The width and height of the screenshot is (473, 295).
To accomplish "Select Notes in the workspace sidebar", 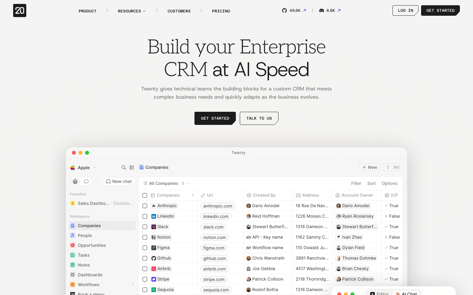I will coord(102,265).
